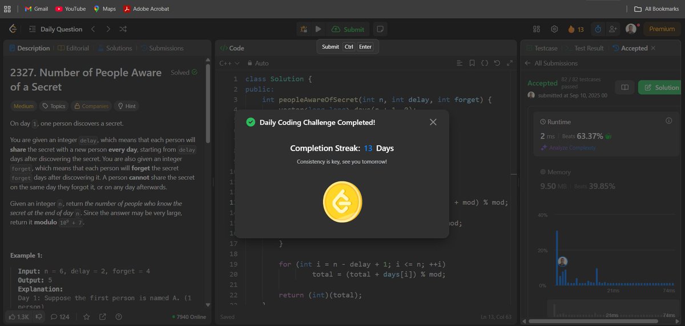
Task: Star the problem as favorite
Action: pos(87,316)
